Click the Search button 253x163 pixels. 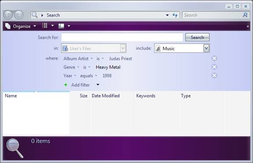[x=197, y=37]
